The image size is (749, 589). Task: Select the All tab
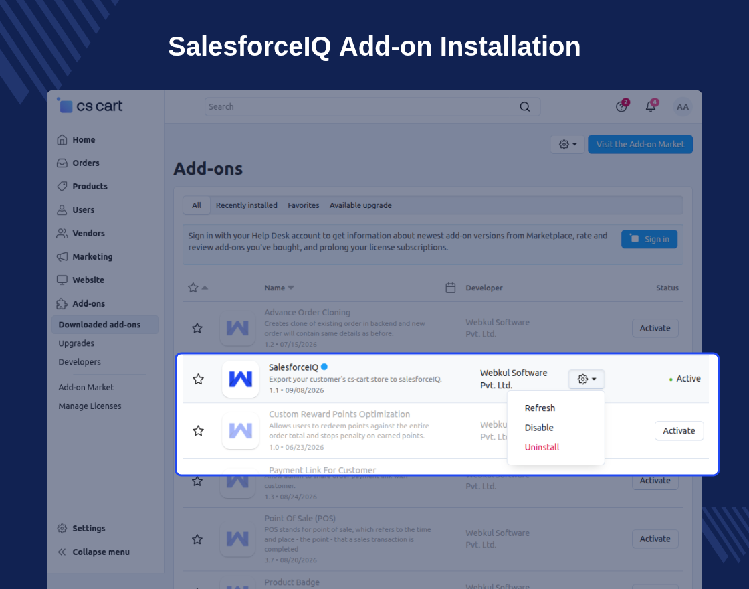tap(197, 205)
